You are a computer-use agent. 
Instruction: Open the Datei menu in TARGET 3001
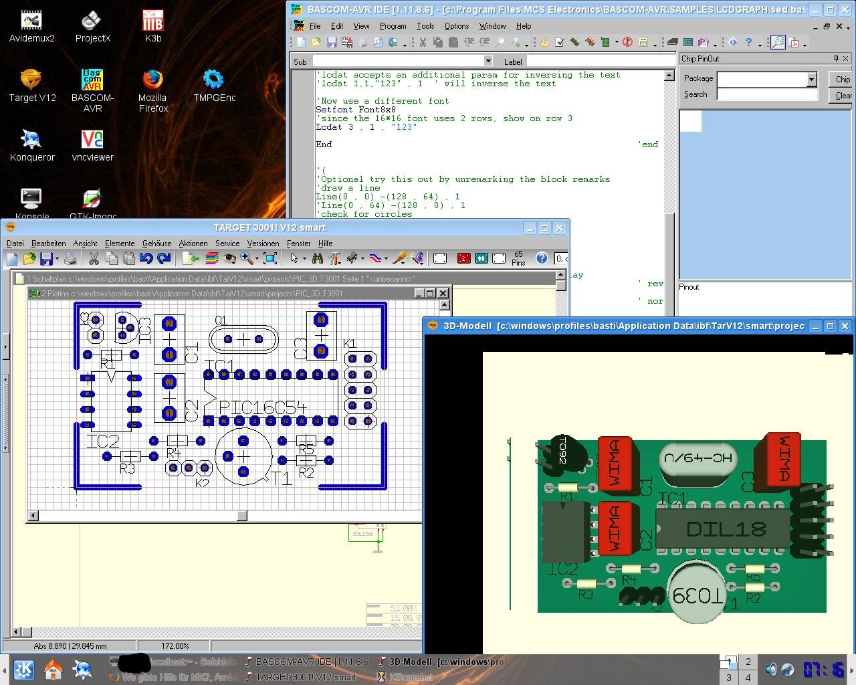15,243
